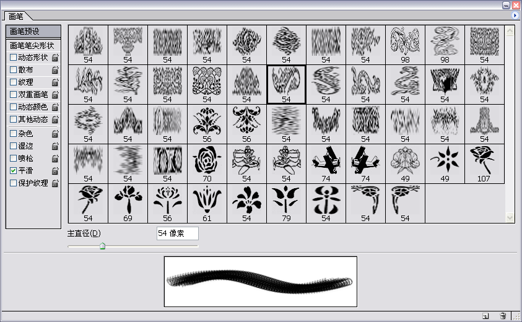This screenshot has height=322, width=522.
Task: Enable the 喷枪 checkbox
Action: coord(14,158)
